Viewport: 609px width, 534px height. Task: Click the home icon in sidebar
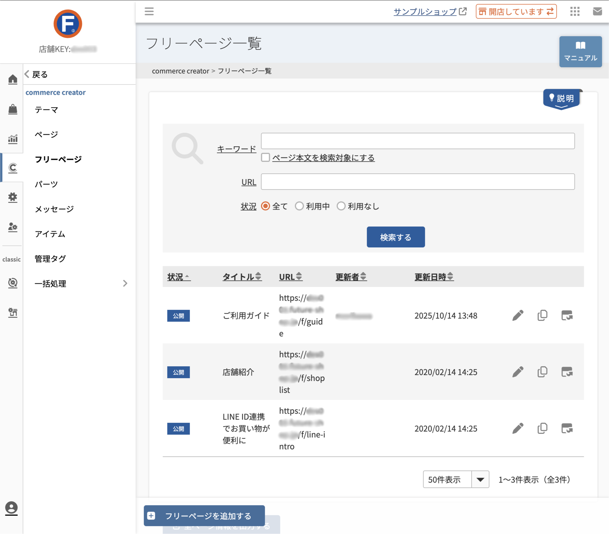(x=12, y=79)
